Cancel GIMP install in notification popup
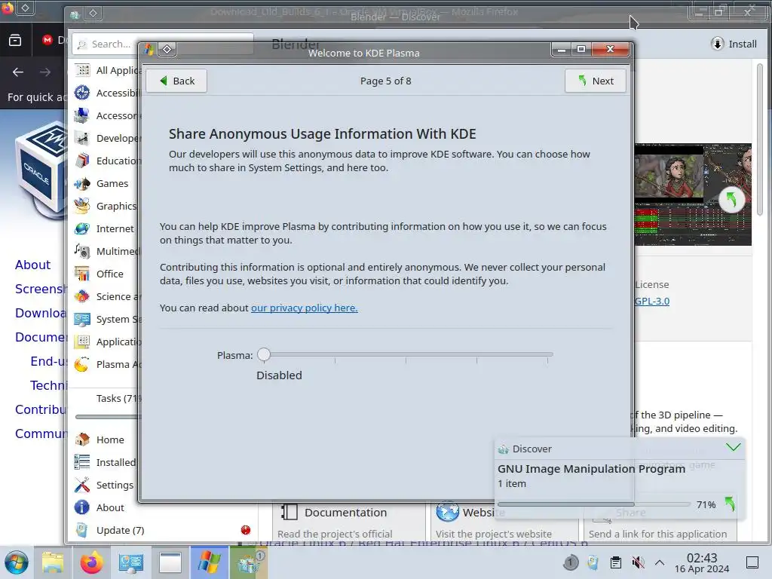The height and width of the screenshot is (579, 772). (730, 504)
